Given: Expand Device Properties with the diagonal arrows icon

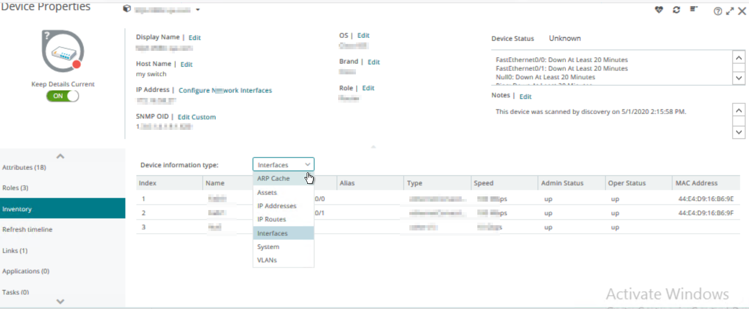Looking at the screenshot, I should click(730, 11).
